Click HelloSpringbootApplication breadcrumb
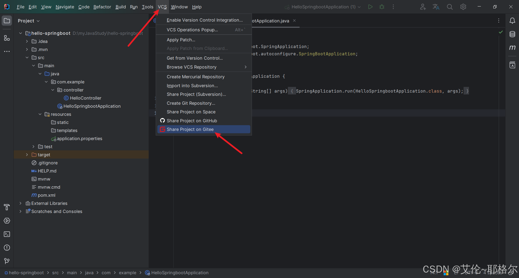The height and width of the screenshot is (278, 519). (177, 273)
